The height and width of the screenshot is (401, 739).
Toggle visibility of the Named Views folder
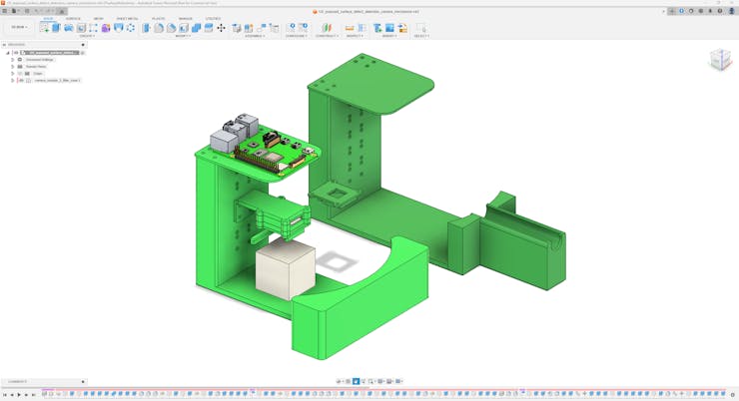(20, 67)
